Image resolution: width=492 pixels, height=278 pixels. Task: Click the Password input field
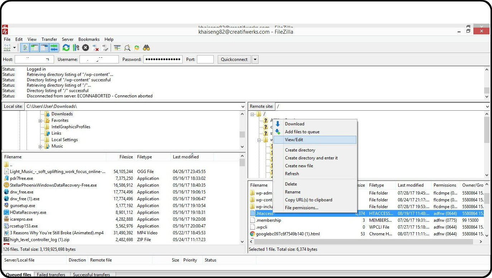click(163, 59)
